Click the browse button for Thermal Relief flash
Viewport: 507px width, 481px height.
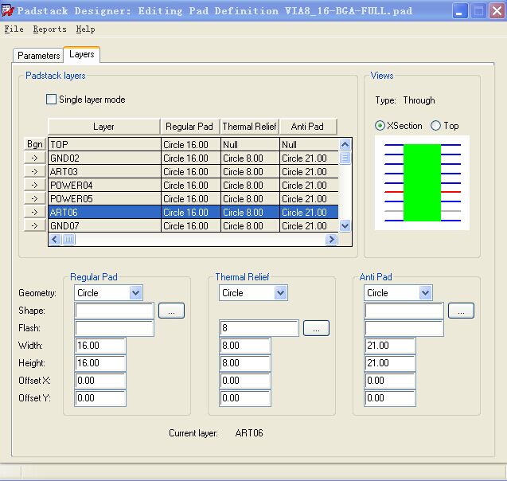tap(316, 328)
